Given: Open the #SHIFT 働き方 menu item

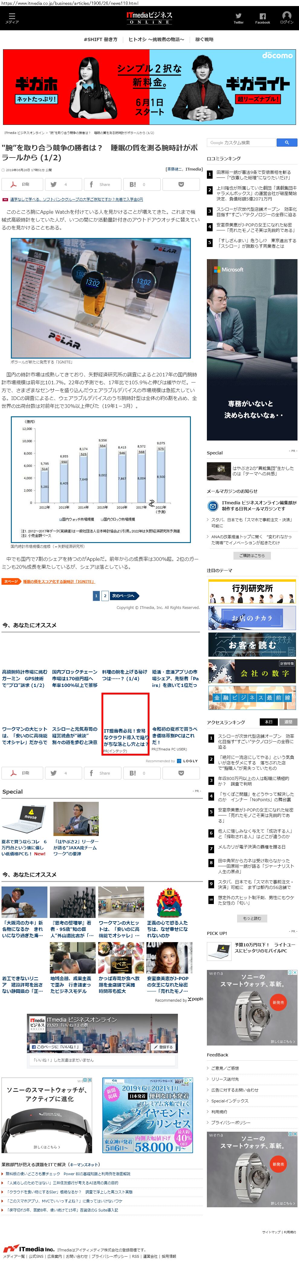Looking at the screenshot, I should tap(100, 40).
